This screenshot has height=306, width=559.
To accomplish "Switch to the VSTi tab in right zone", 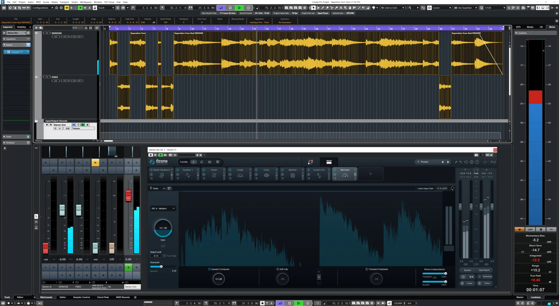I will click(518, 27).
